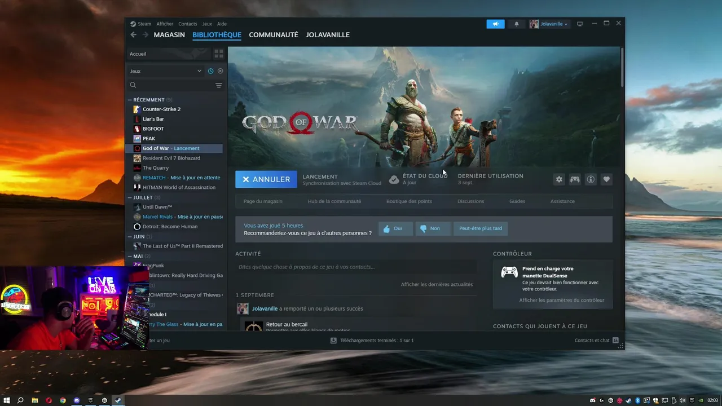Click downloads icon in bottom bar
Screen dimensions: 722x406
(x=333, y=341)
